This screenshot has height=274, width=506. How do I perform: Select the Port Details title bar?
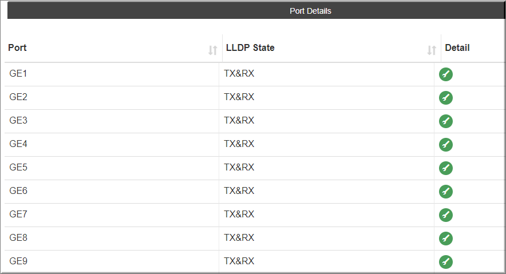pyautogui.click(x=256, y=11)
